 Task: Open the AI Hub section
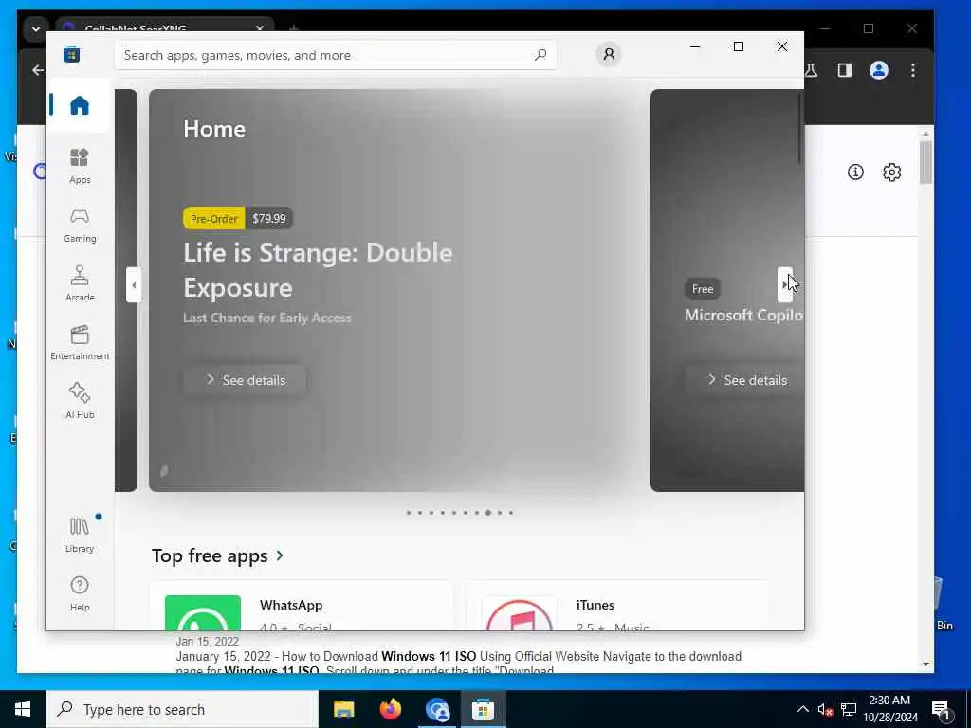80,401
